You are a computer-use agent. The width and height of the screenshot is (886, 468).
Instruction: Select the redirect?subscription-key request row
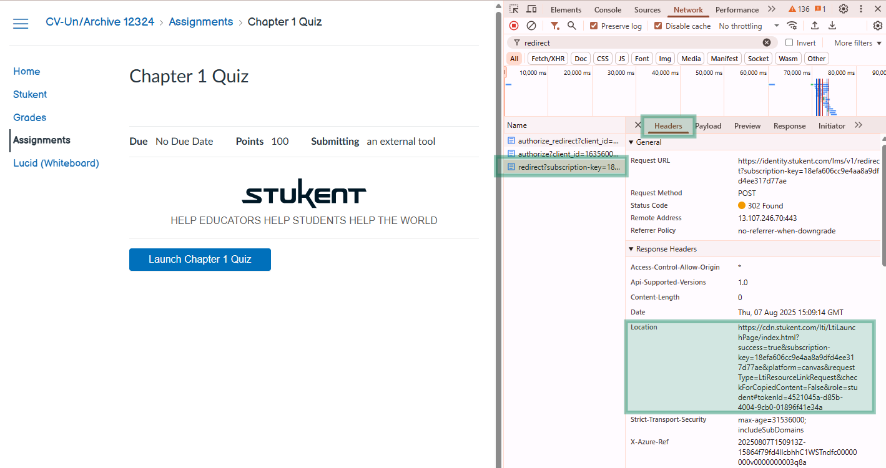click(564, 167)
